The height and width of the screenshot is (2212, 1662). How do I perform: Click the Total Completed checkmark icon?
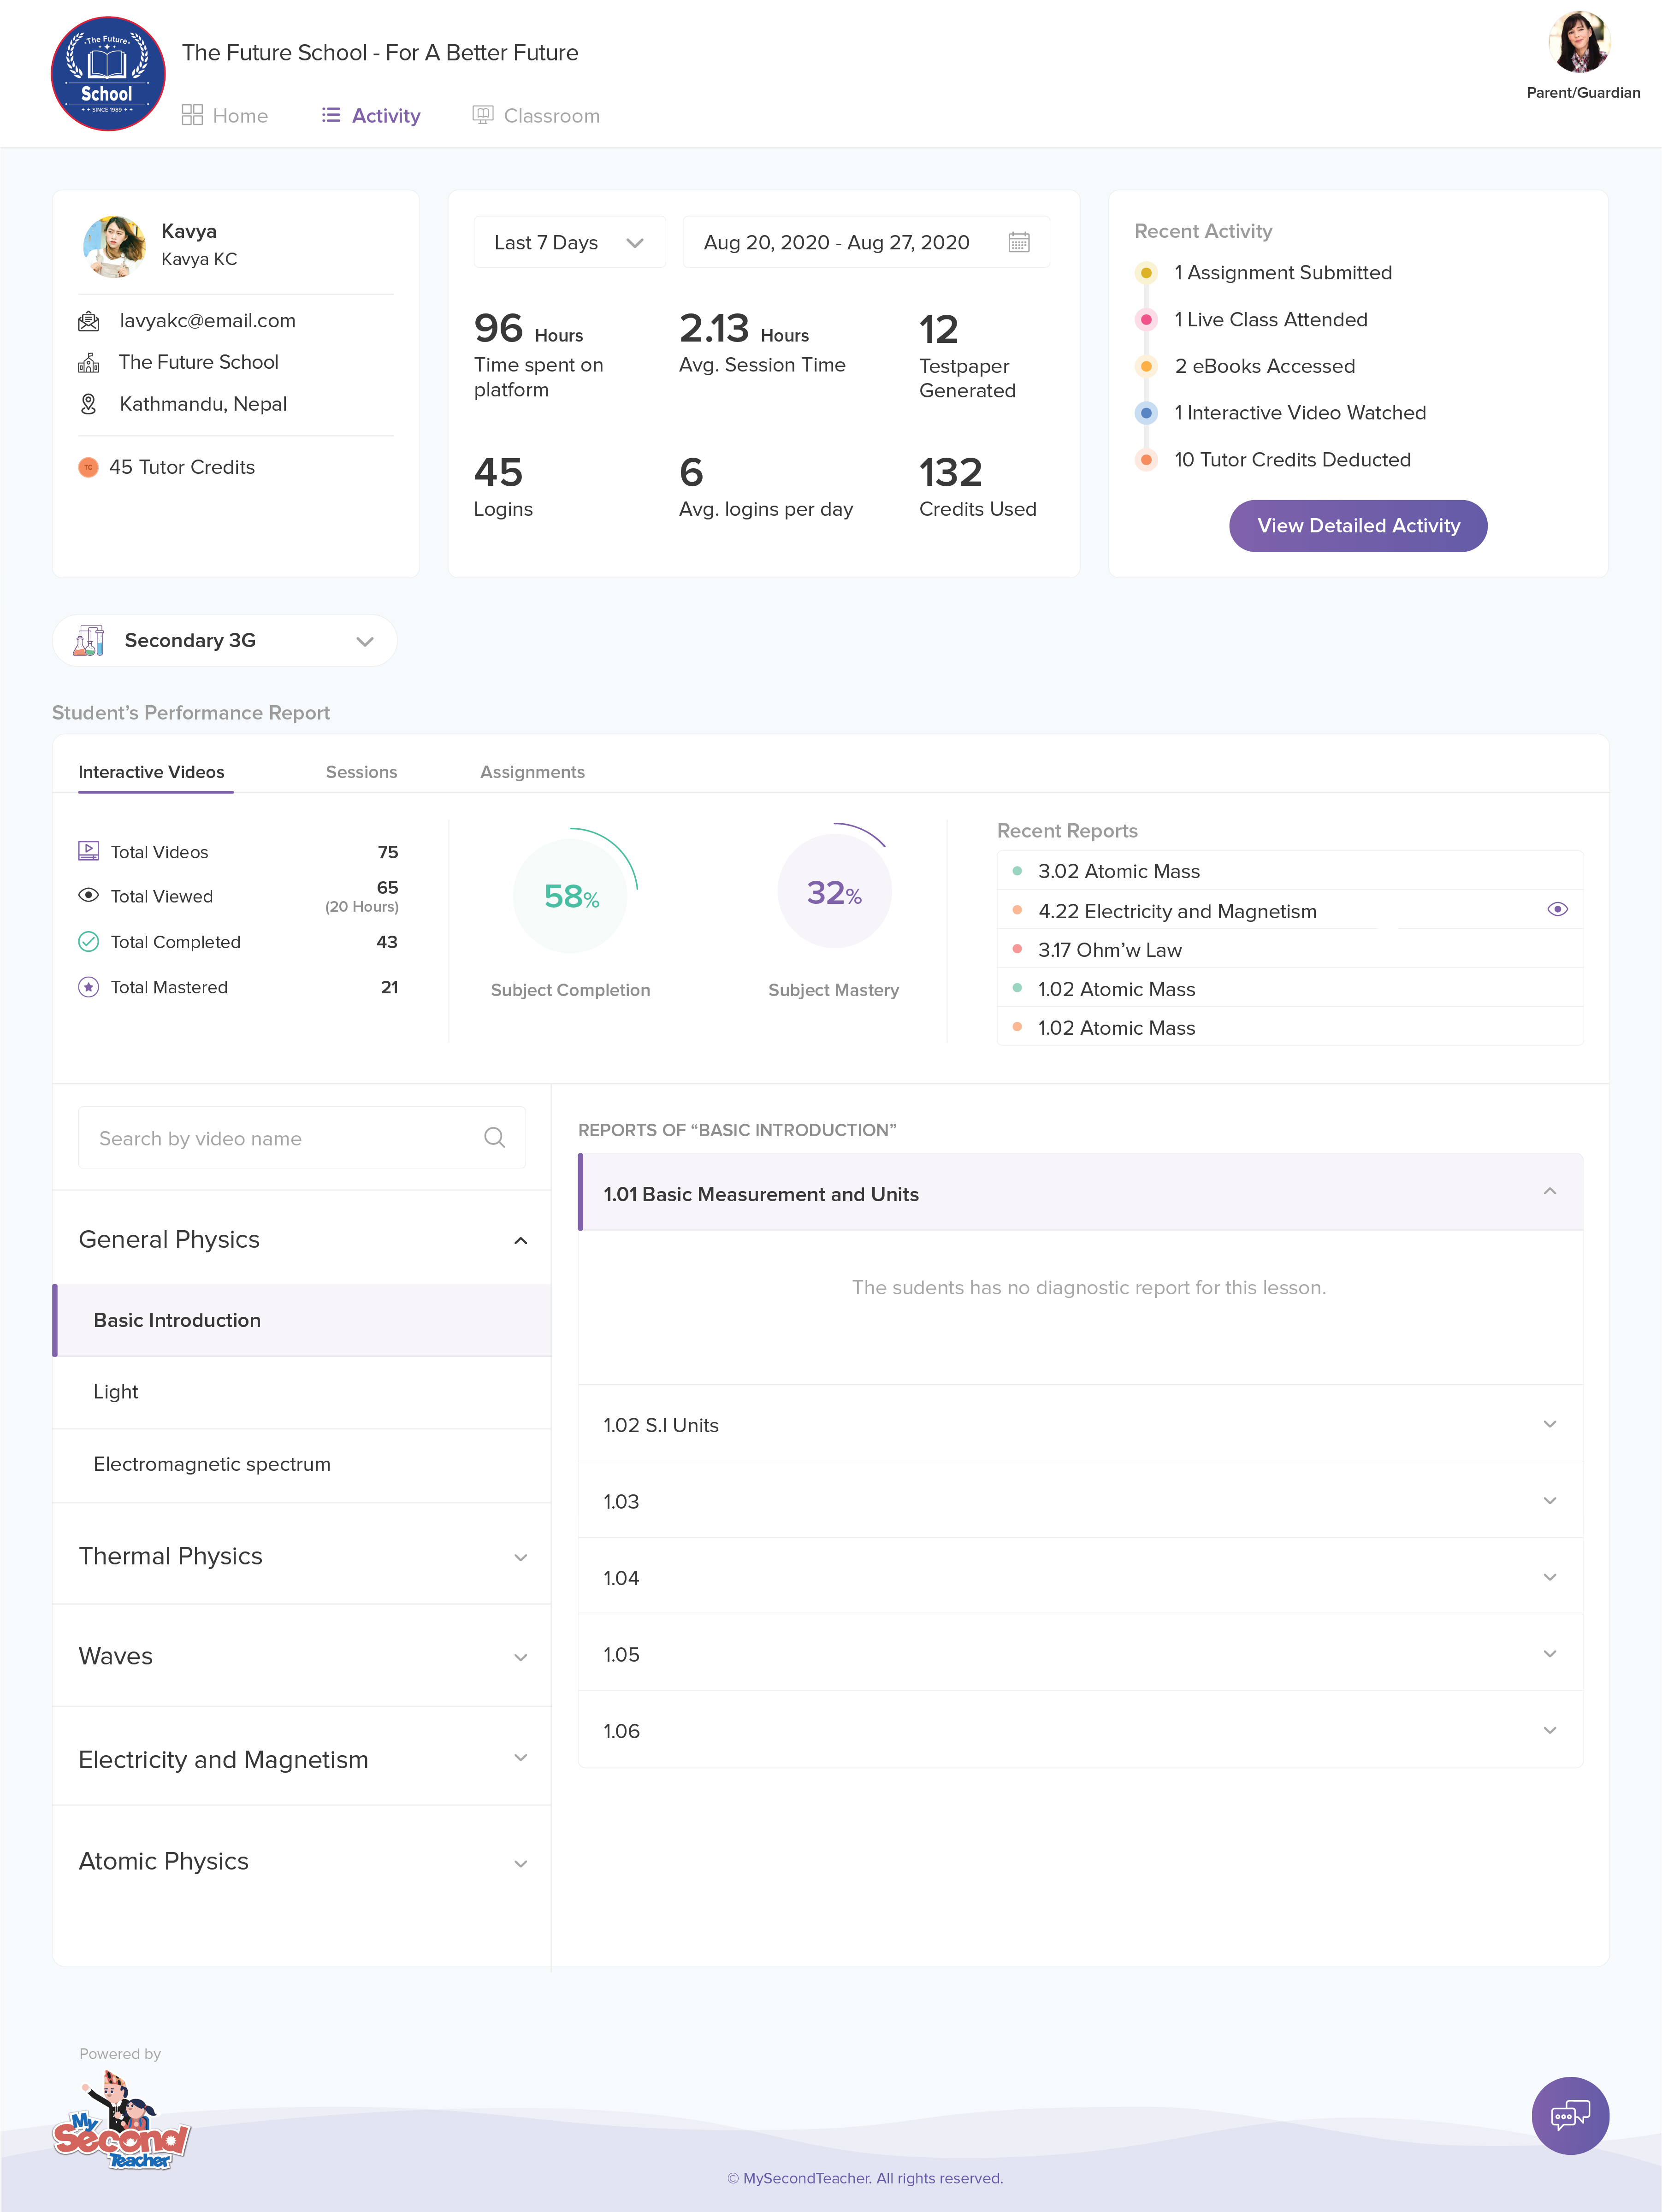pyautogui.click(x=89, y=941)
